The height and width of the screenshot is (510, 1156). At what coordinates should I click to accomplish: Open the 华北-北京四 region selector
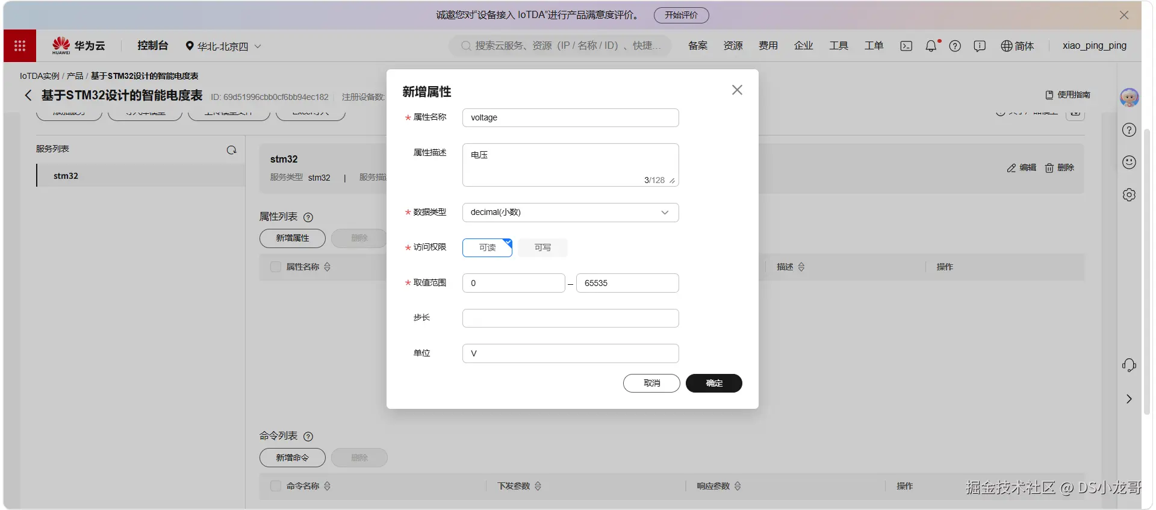(x=223, y=46)
